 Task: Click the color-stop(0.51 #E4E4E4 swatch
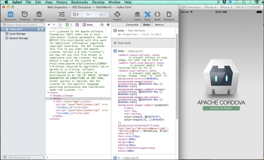click(x=150, y=120)
